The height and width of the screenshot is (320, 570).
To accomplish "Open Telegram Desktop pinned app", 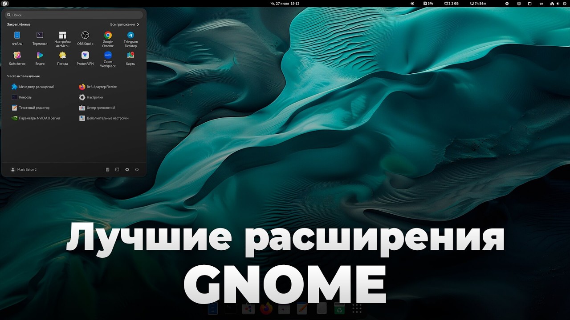I will coord(130,39).
